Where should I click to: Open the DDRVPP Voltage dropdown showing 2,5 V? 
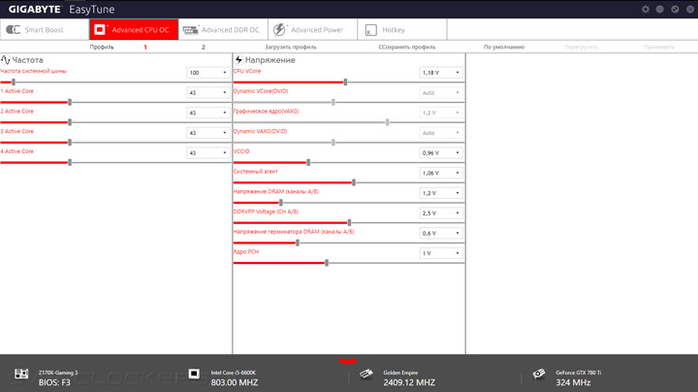pos(441,212)
